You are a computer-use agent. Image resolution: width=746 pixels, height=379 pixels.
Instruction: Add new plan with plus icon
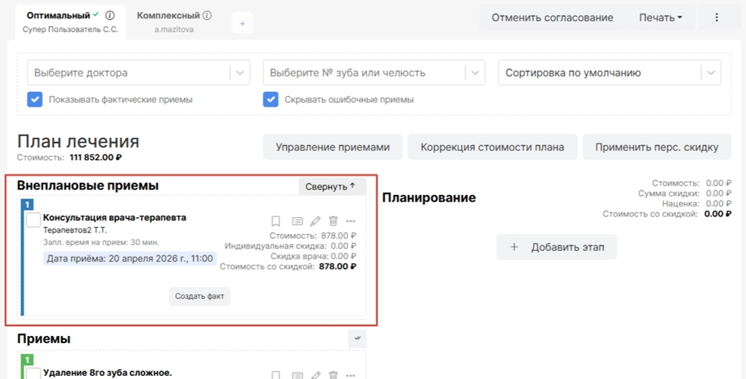coord(242,24)
